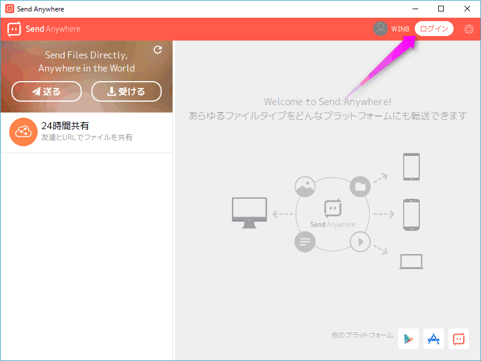Screen dimensions: 481x361
Task: Click the WIN8 device name label
Action: pos(400,29)
